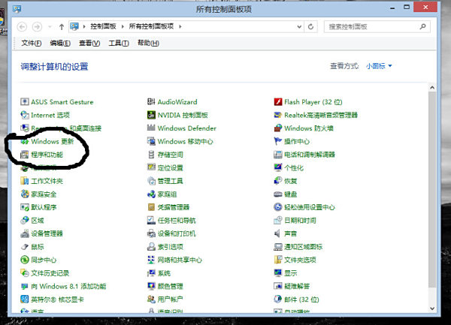Viewport: 451px width, 325px height.
Task: Expand the arrow after 所有控制面板项 breadcrumb
Action: click(180, 27)
